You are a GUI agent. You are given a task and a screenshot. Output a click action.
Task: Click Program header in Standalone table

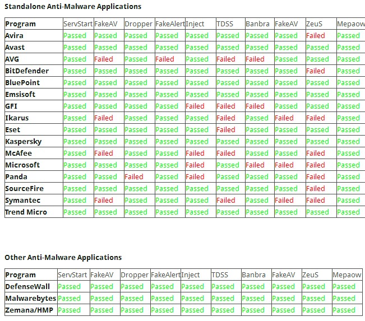point(20,24)
